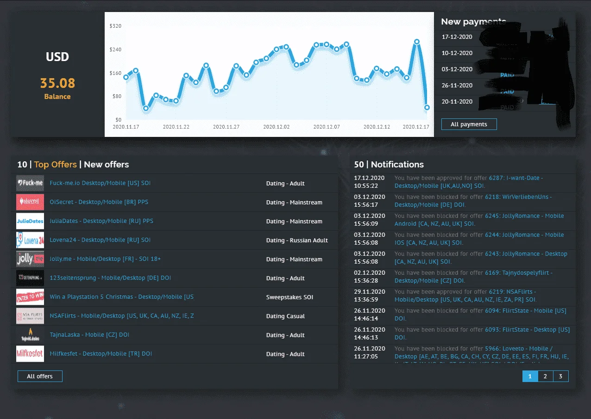Screen dimensions: 591x419
Task: Select notifications page 1
Action: pos(530,376)
